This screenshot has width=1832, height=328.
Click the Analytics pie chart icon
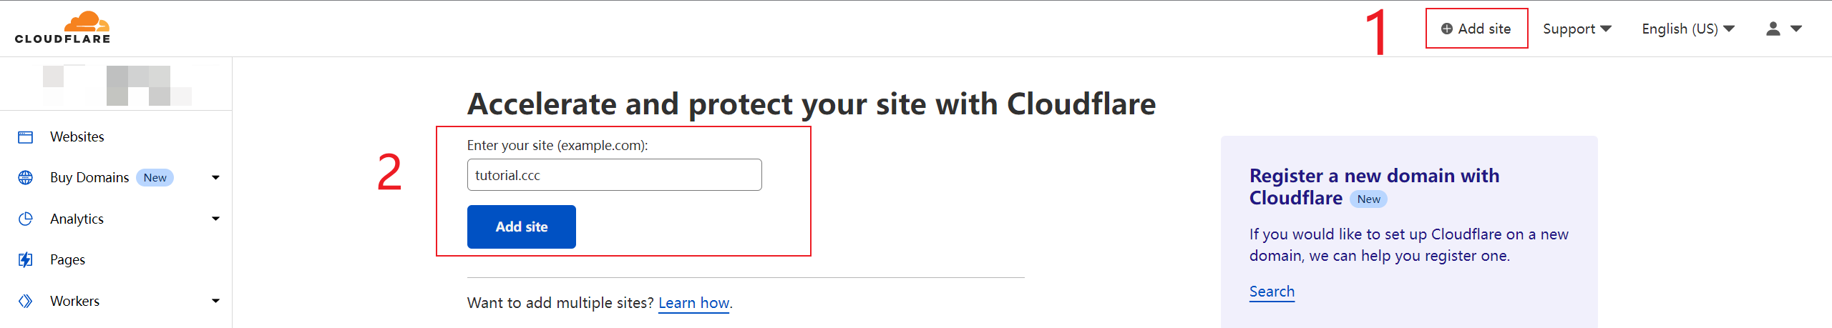coord(26,219)
